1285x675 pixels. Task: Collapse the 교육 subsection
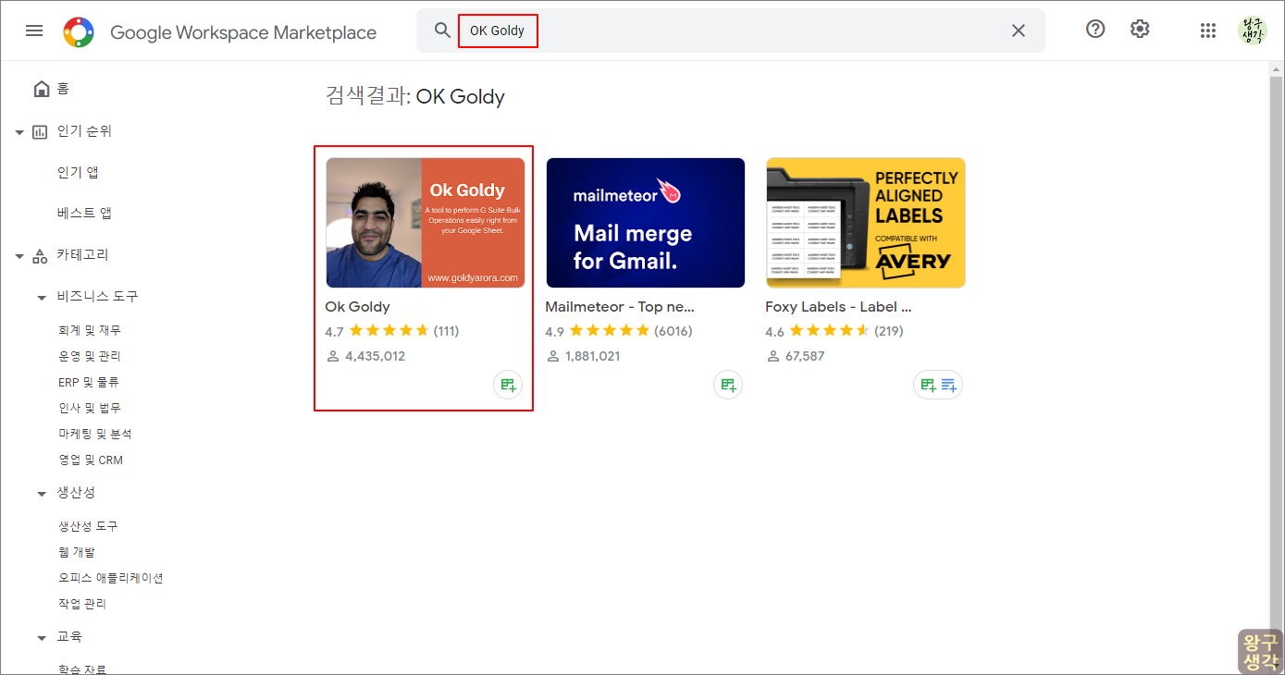(42, 638)
